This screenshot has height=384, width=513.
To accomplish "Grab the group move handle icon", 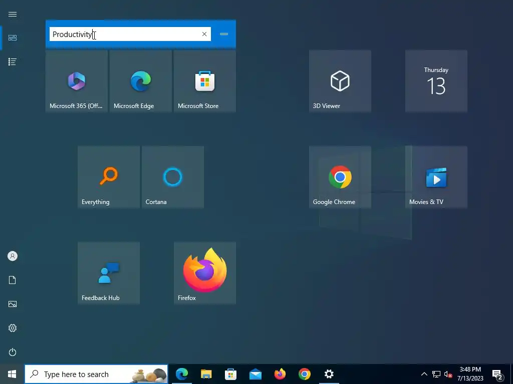I will [224, 34].
